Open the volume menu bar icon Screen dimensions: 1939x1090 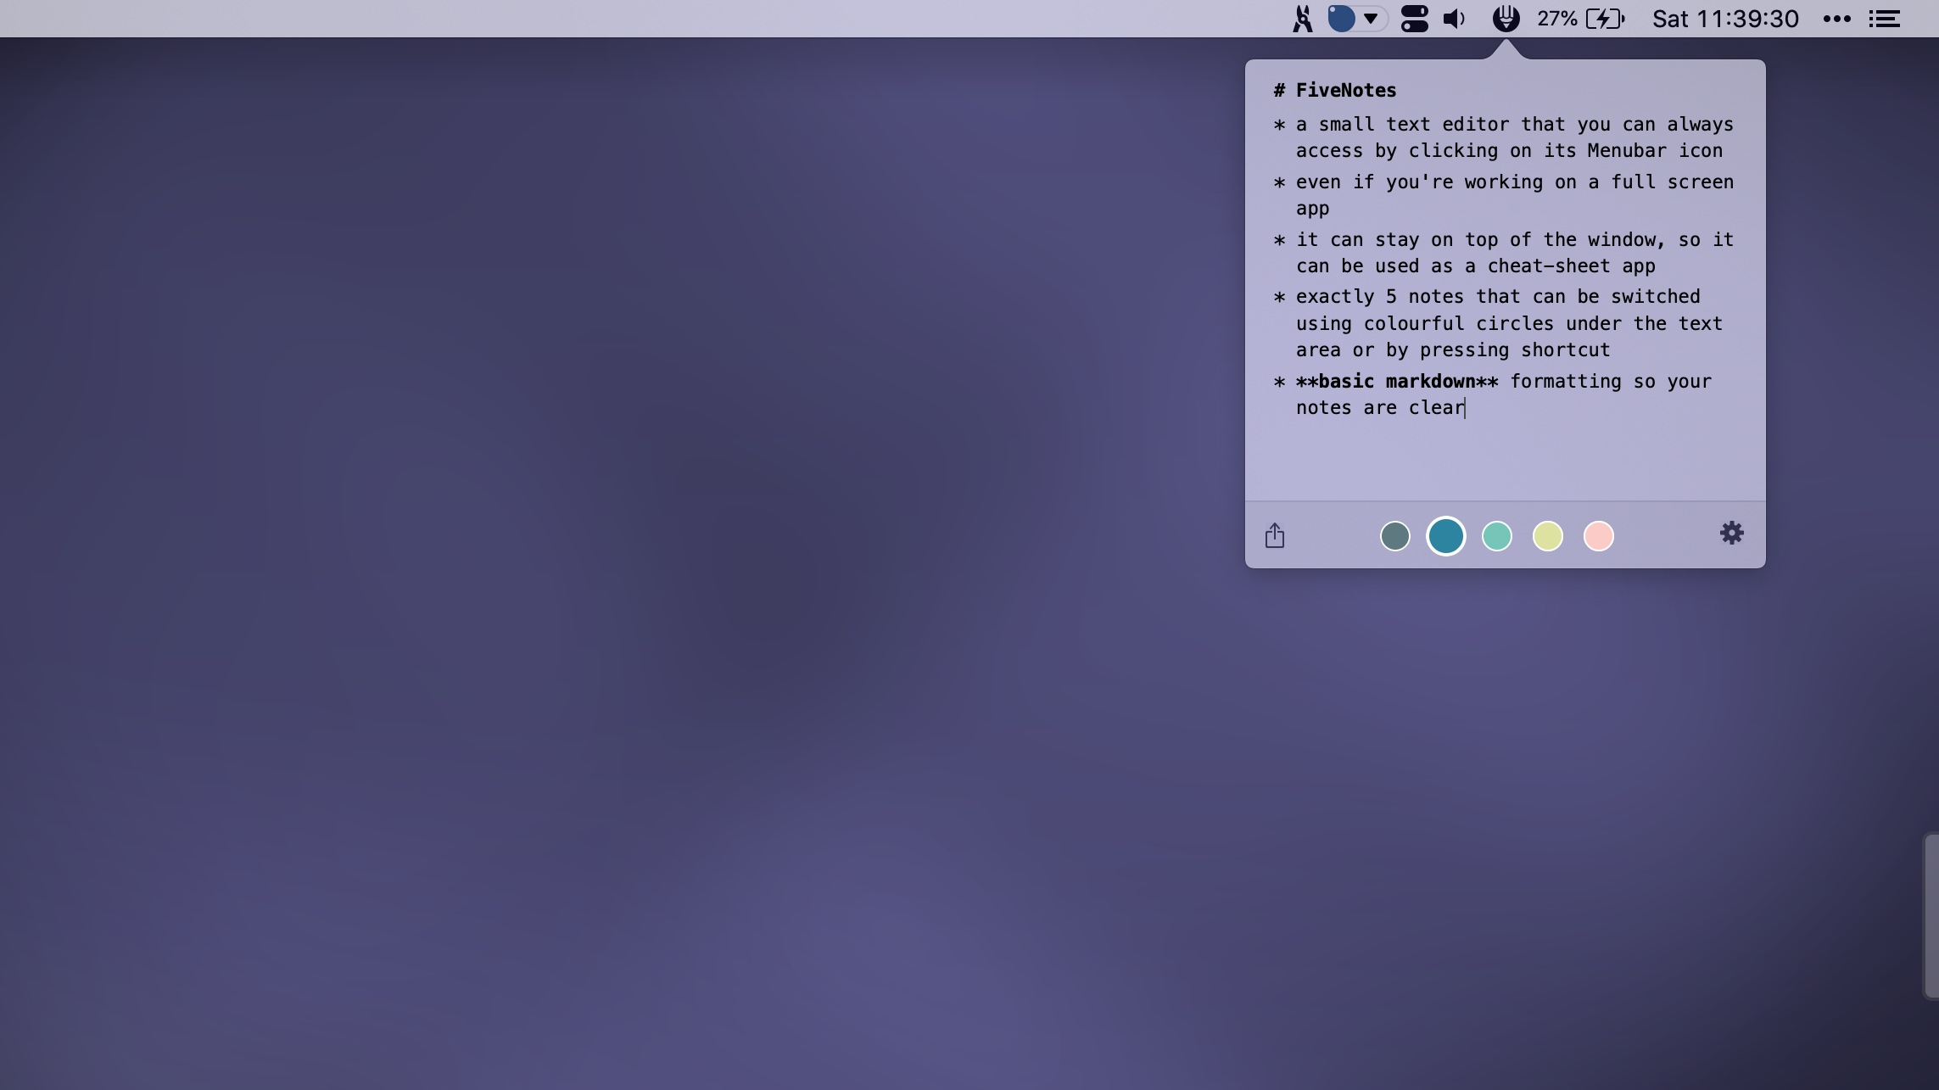1454,19
